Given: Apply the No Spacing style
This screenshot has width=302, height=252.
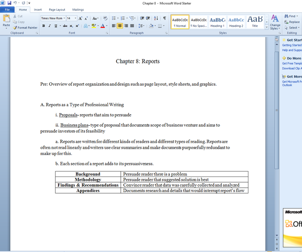Looking at the screenshot, I should click(x=199, y=22).
